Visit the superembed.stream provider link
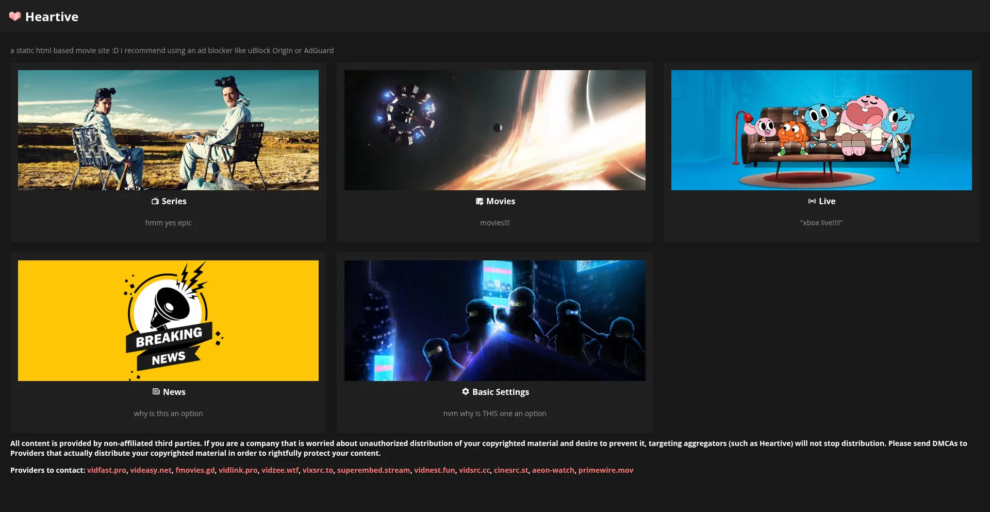Viewport: 990px width, 512px height. [x=374, y=470]
